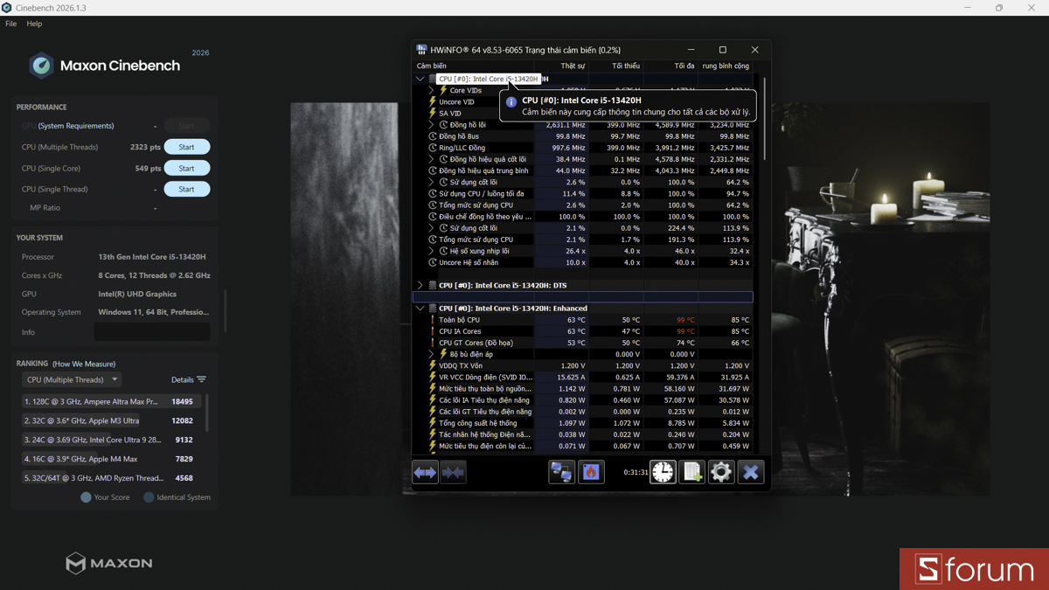Click thermometer icon beside Toàn bộ CPU
Screen dimensions: 1049x590
coord(432,320)
